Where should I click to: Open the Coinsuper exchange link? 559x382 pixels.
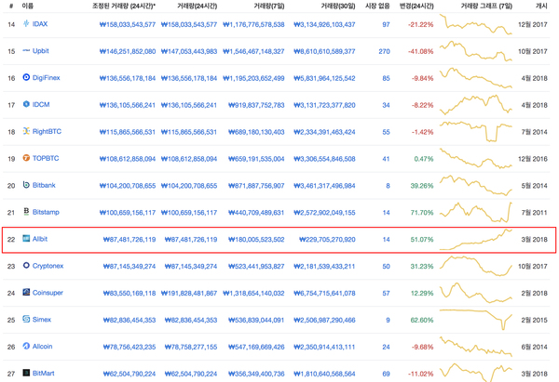pos(48,293)
